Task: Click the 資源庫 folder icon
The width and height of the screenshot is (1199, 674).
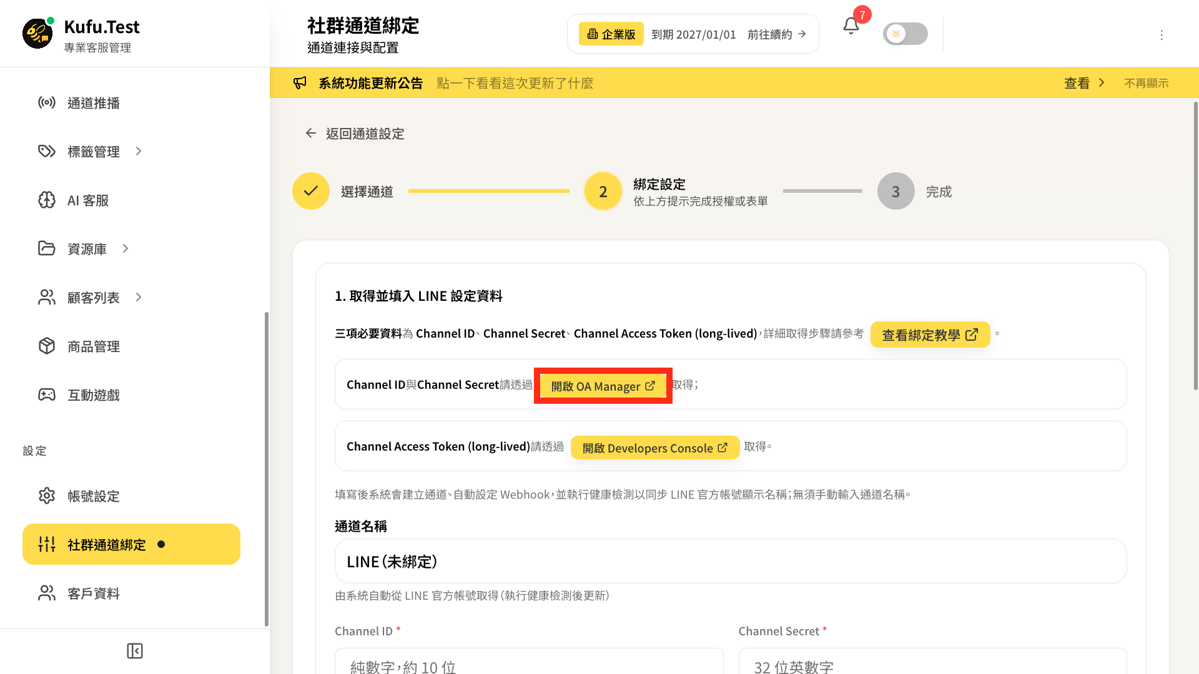Action: click(47, 248)
